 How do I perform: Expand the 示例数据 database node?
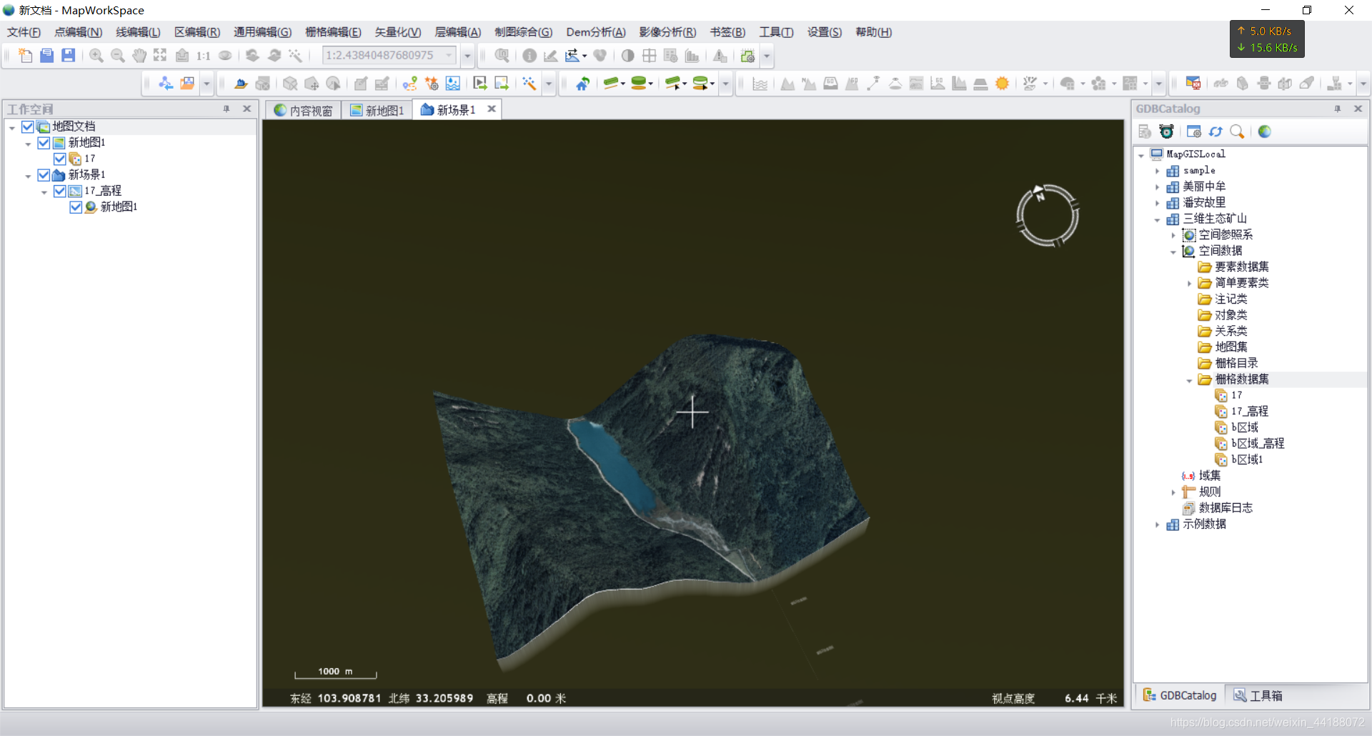coord(1157,525)
